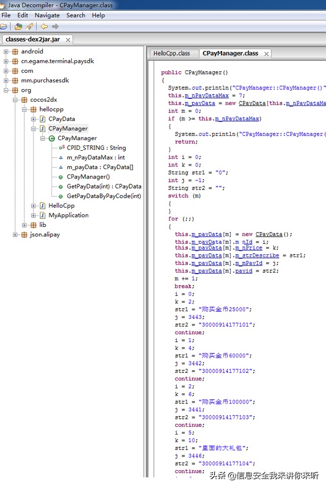326x487 pixels.
Task: Click the cocos2dx package icon
Action: click(24, 100)
